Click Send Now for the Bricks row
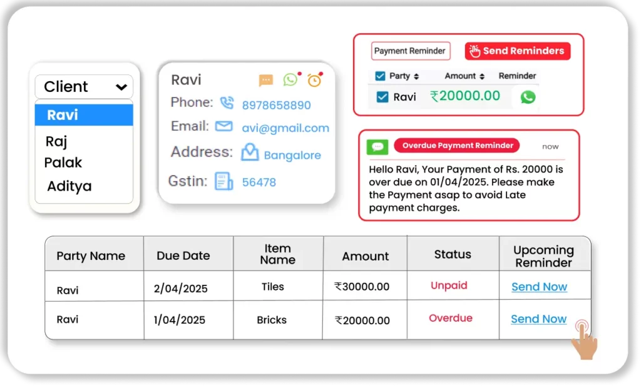641x388 pixels. pos(538,319)
